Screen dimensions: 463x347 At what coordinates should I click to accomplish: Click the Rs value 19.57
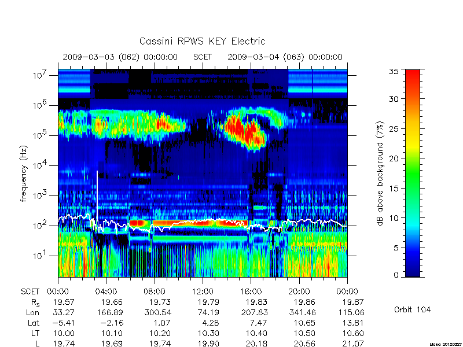pos(64,302)
